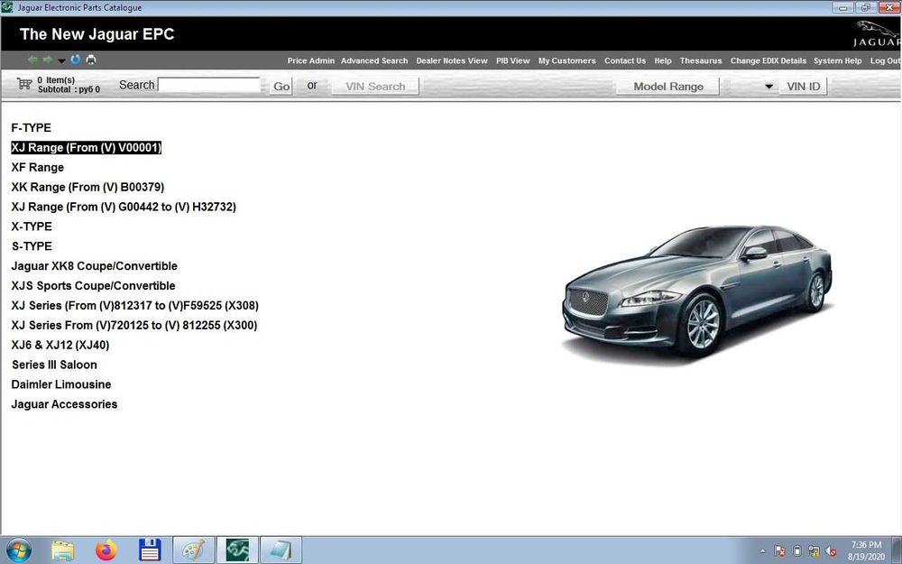Switch to PIB View
The image size is (902, 564).
[x=512, y=60]
